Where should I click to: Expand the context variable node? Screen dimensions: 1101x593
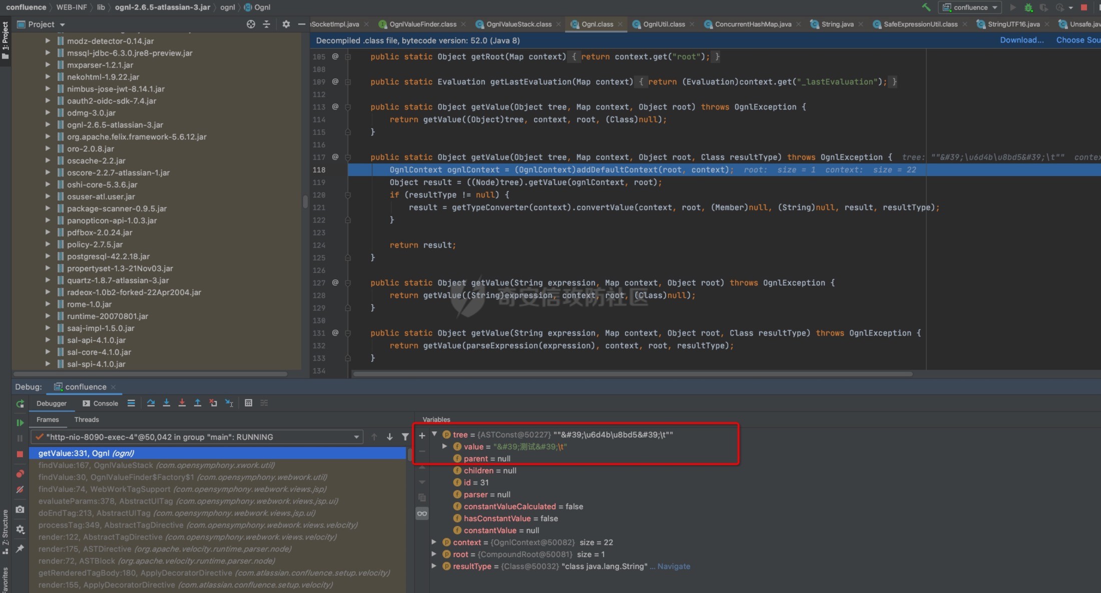pyautogui.click(x=434, y=542)
